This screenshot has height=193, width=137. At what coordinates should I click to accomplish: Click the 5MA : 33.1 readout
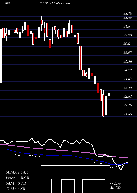pyautogui.click(x=16, y=183)
